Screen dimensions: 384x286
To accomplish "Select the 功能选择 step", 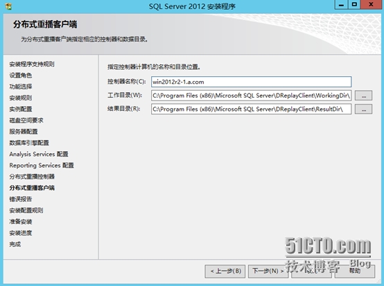I will [x=21, y=87].
